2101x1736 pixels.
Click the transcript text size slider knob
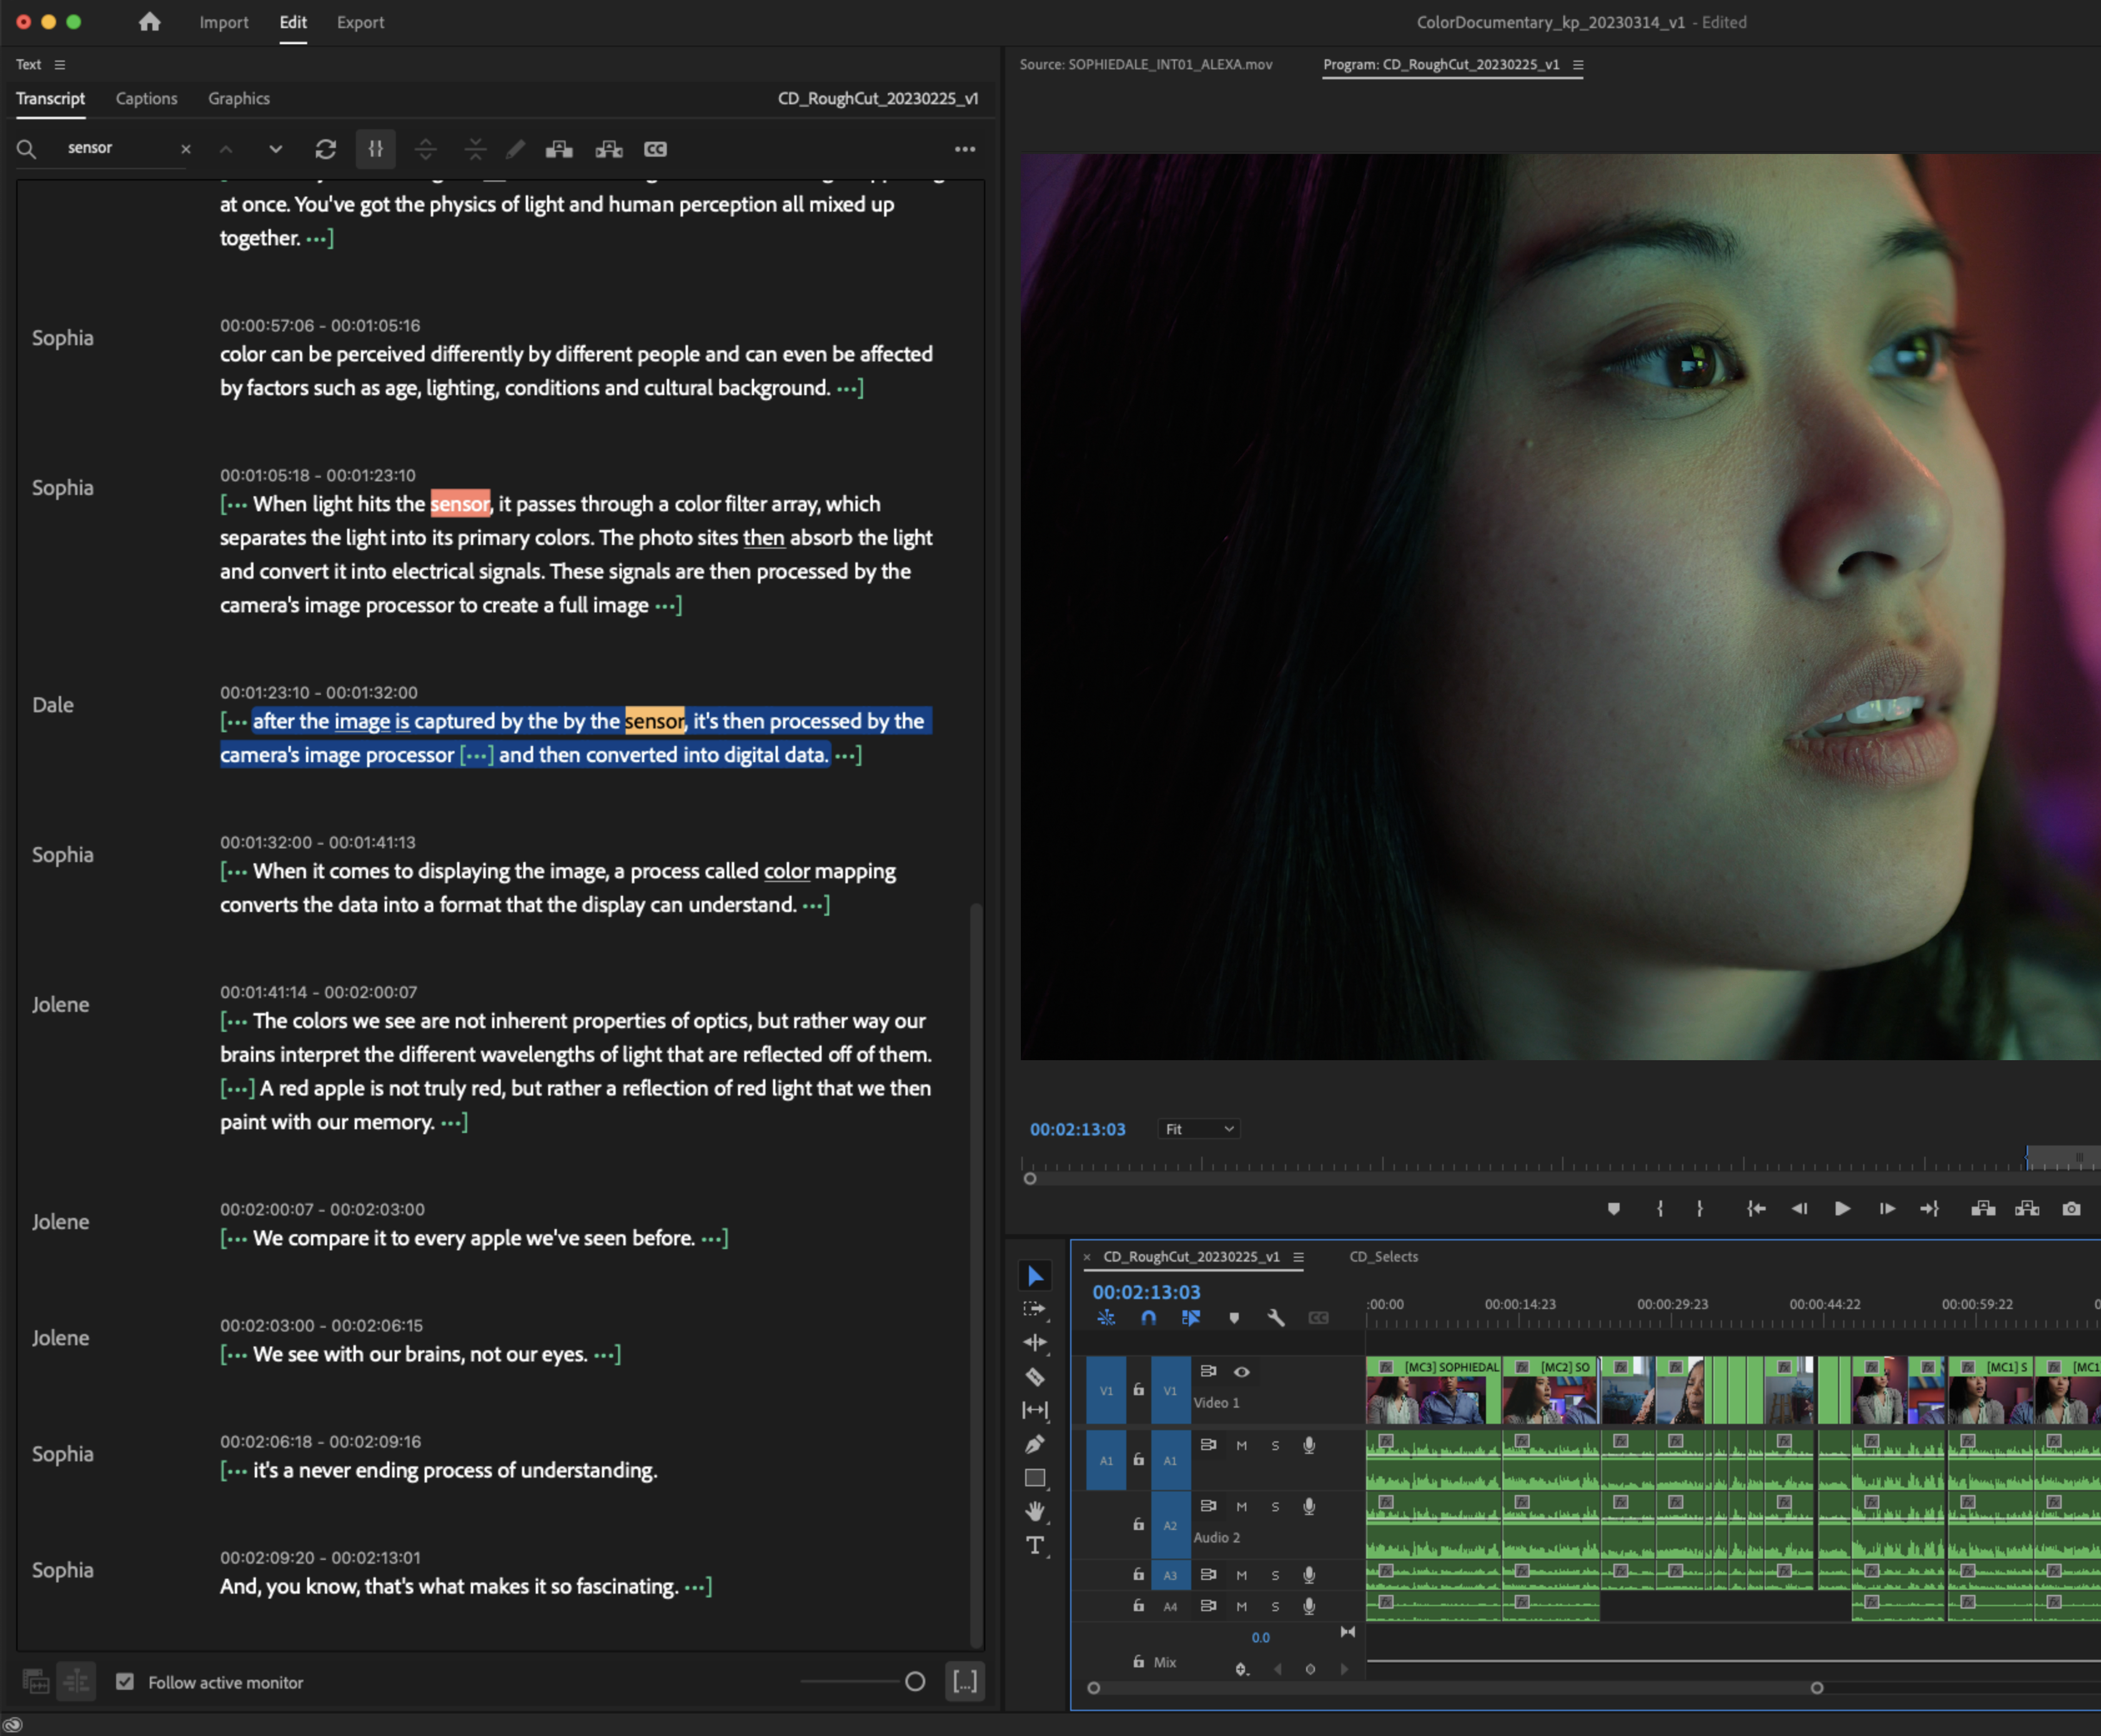tap(914, 1681)
